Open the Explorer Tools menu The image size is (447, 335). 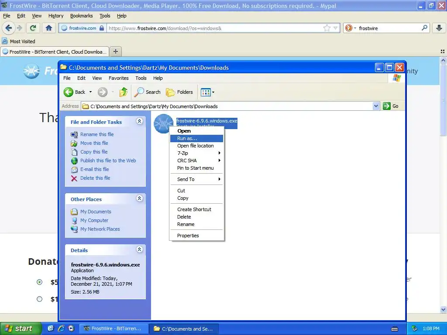click(141, 78)
